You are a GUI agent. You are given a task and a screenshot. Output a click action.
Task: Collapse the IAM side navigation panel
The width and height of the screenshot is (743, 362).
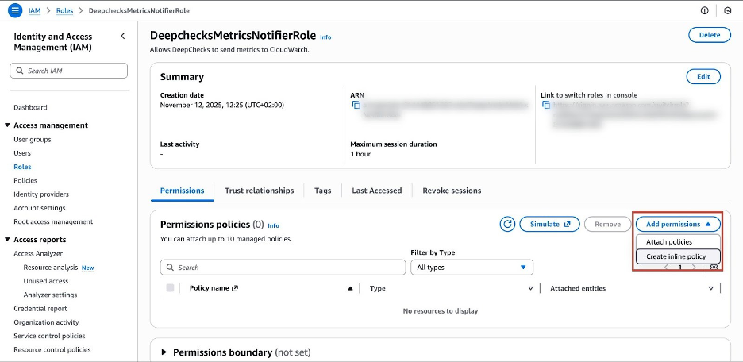(122, 37)
